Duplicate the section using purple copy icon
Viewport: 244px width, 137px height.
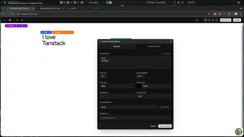pos(22,26)
